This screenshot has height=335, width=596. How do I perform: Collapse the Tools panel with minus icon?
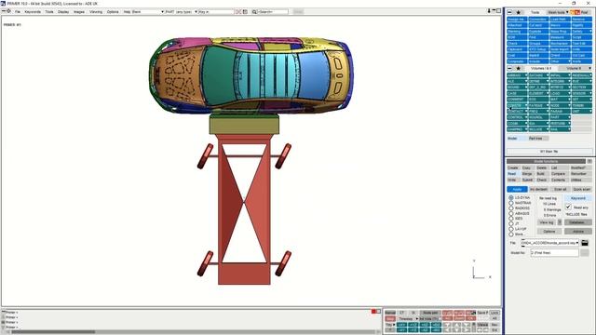point(510,12)
